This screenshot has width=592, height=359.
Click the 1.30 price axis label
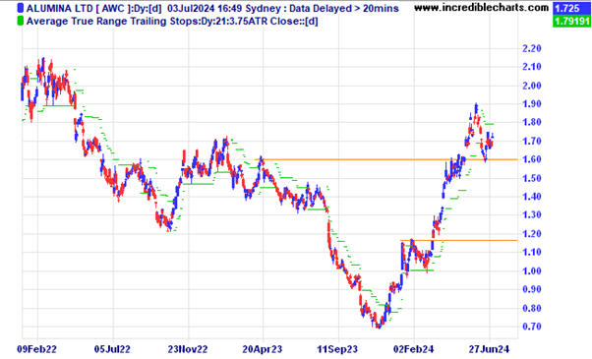tap(532, 214)
